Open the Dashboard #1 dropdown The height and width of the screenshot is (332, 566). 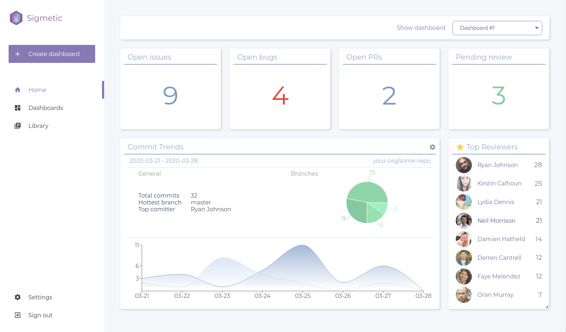[497, 28]
